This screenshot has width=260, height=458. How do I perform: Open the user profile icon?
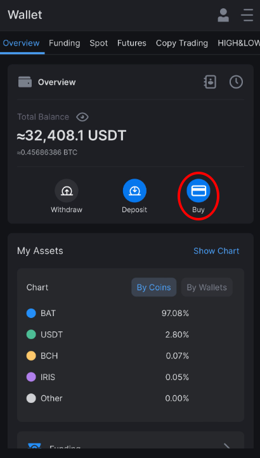[223, 15]
